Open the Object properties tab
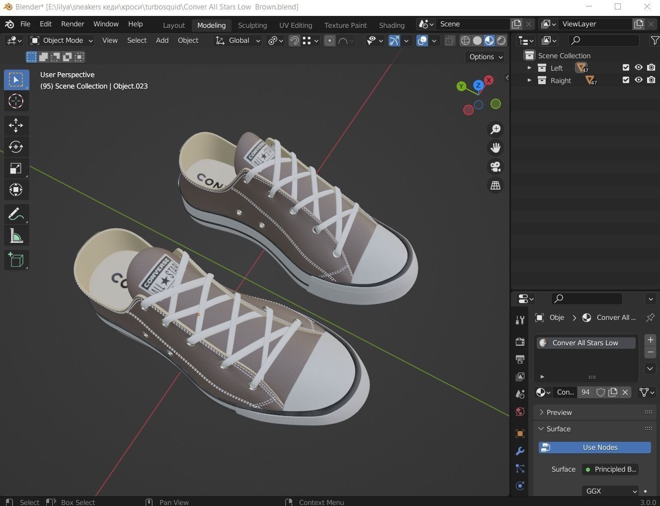The height and width of the screenshot is (506, 660). [520, 433]
